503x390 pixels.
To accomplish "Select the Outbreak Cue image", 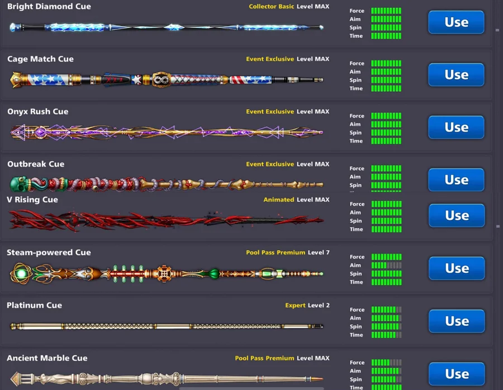I will click(167, 184).
